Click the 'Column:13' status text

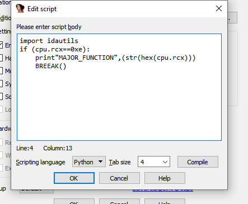[x=58, y=148]
